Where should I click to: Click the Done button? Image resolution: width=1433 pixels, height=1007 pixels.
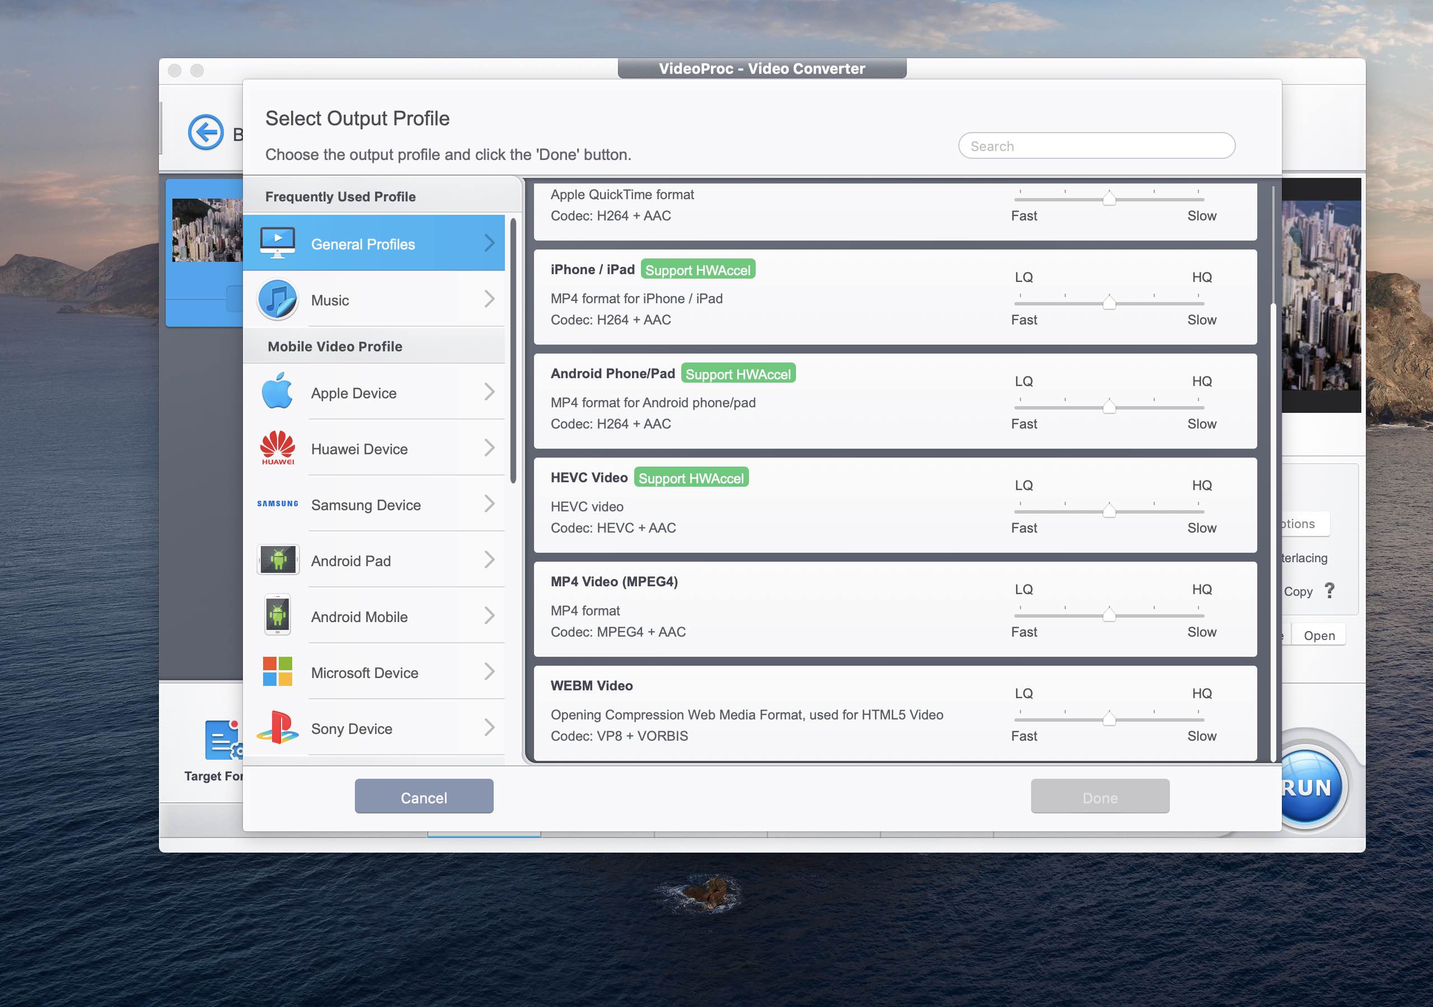click(1100, 796)
